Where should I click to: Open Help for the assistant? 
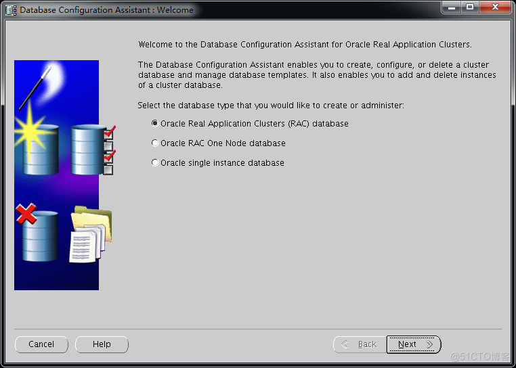102,344
